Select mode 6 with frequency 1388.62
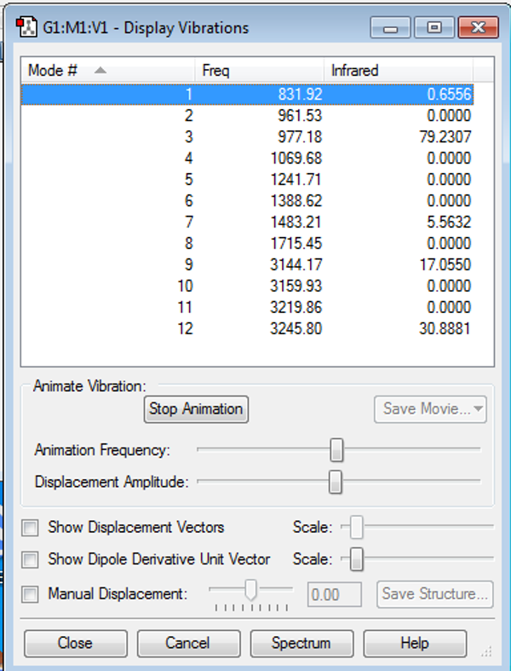 (247, 200)
